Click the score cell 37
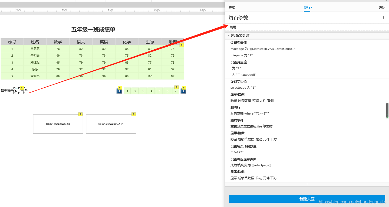 (x=173, y=69)
